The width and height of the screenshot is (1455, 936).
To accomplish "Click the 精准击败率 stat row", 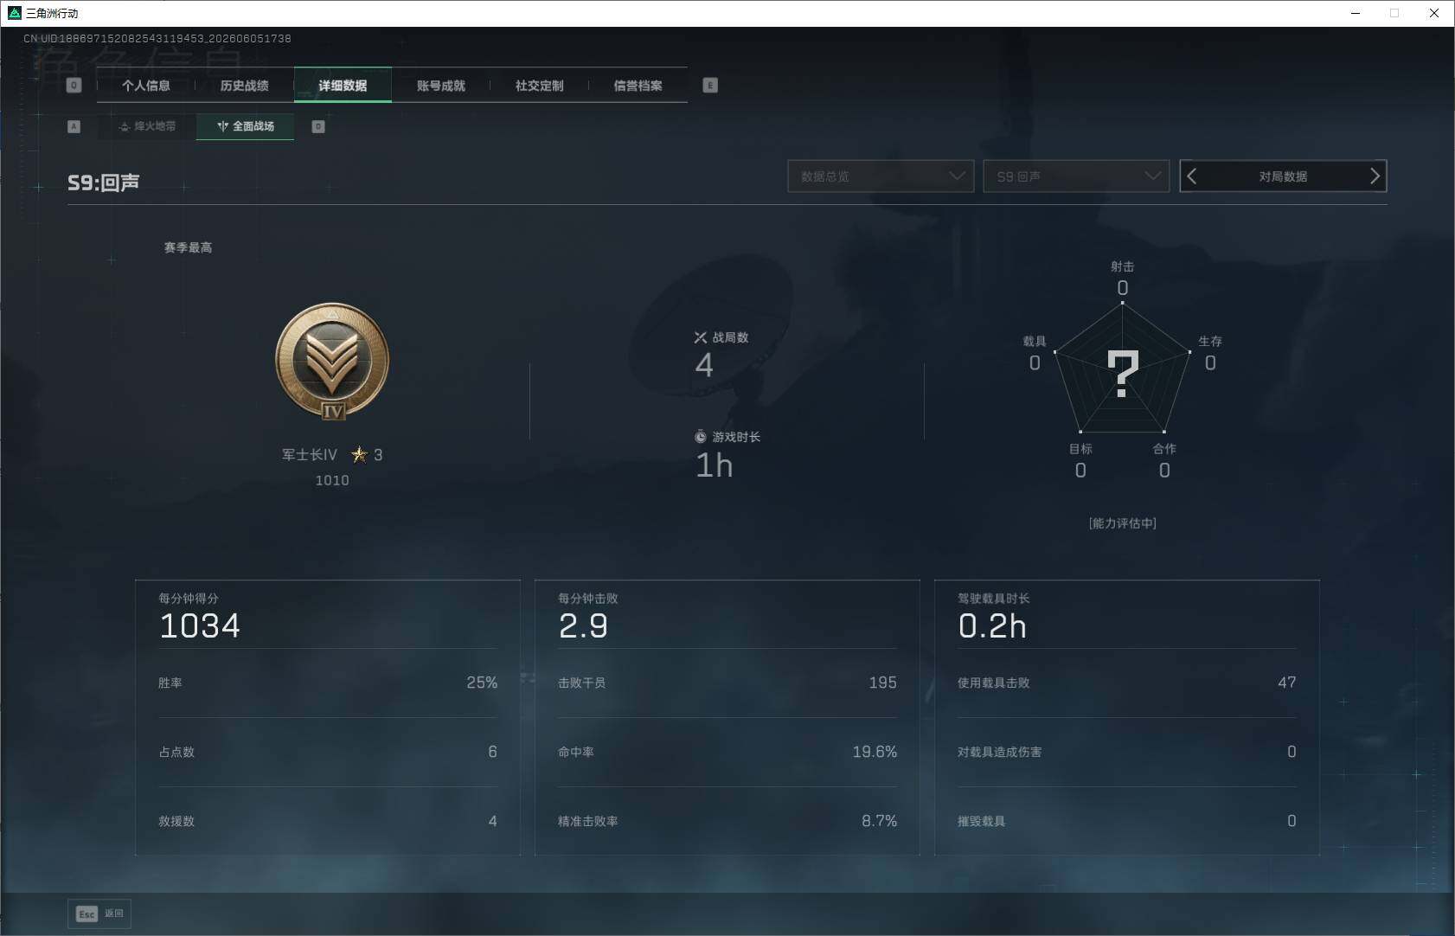I will pos(727,821).
